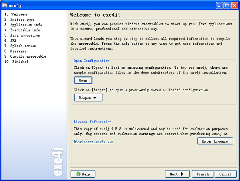Open the http://www.exe4j.com link
Screen dimensions: 240x181
coord(93,141)
